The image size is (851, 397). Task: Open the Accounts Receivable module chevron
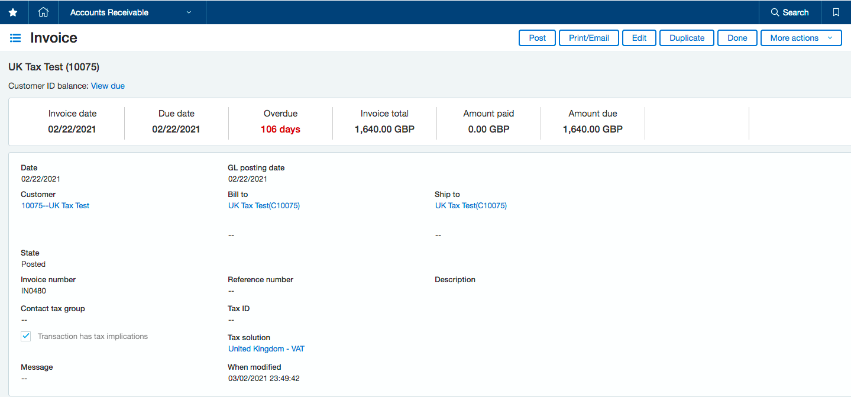point(188,12)
